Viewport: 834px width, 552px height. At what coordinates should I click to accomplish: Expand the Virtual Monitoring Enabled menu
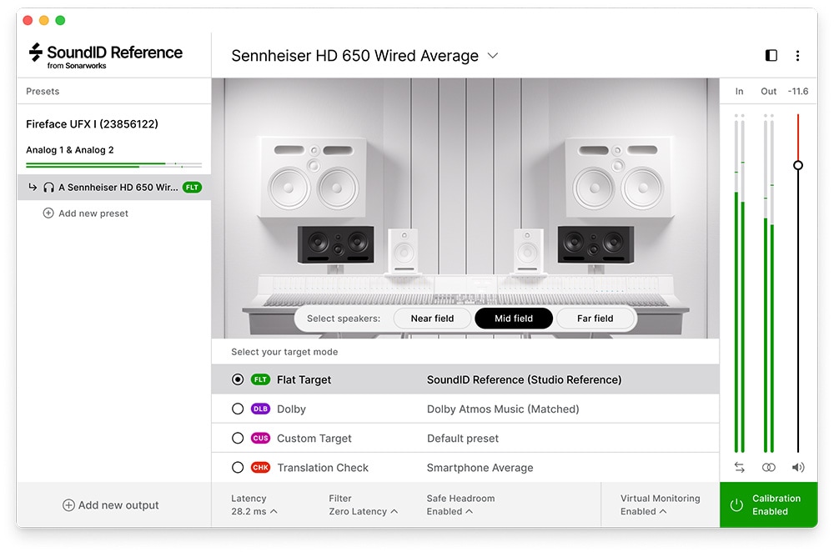(660, 505)
